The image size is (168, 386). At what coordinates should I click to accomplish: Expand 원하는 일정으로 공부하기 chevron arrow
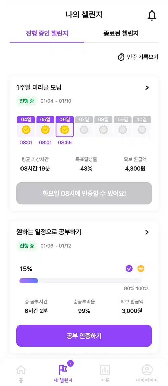147,232
